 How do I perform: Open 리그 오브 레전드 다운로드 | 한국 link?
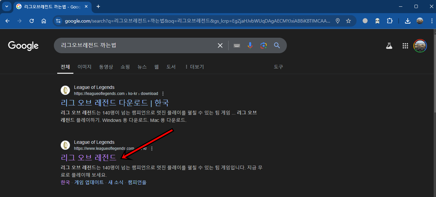[x=115, y=102]
